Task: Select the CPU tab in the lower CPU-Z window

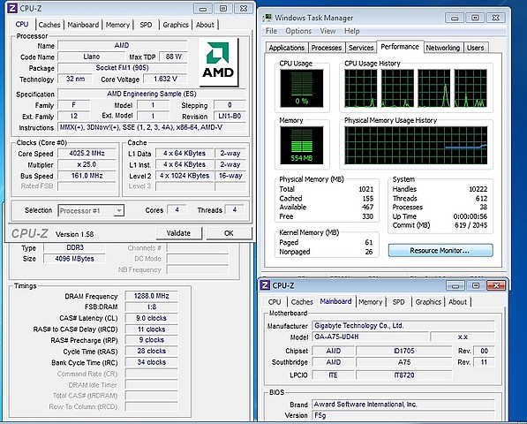Action: 275,301
